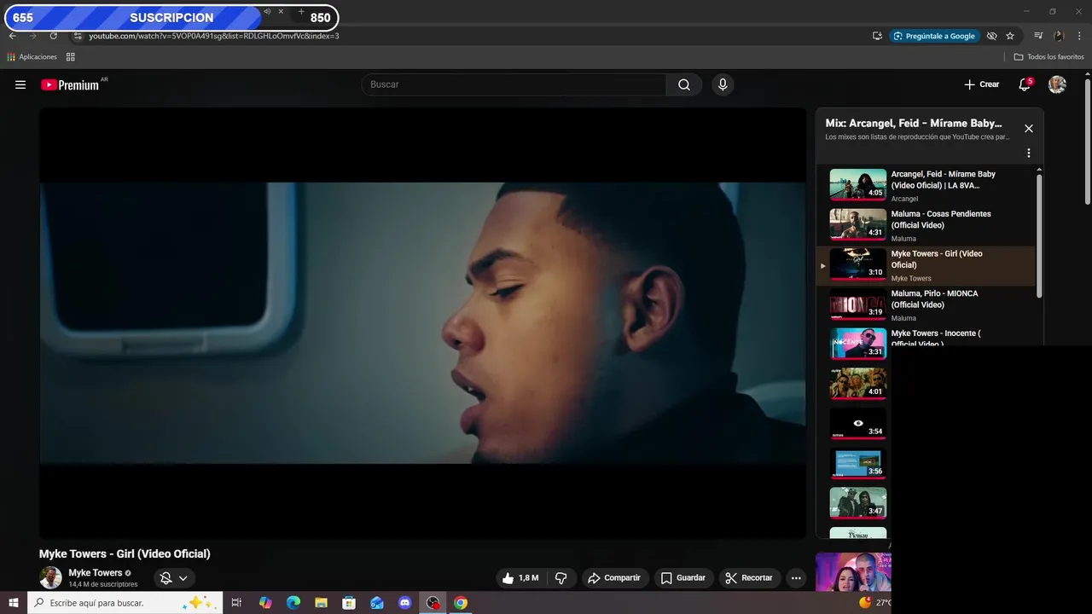This screenshot has width=1092, height=614.
Task: Open notification bell dropdown for Myke Towers
Action: (174, 578)
